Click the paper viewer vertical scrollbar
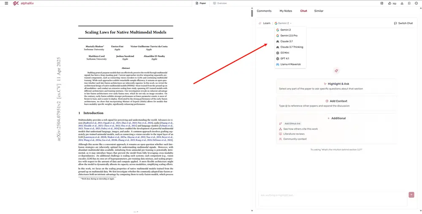 (x=252, y=13)
